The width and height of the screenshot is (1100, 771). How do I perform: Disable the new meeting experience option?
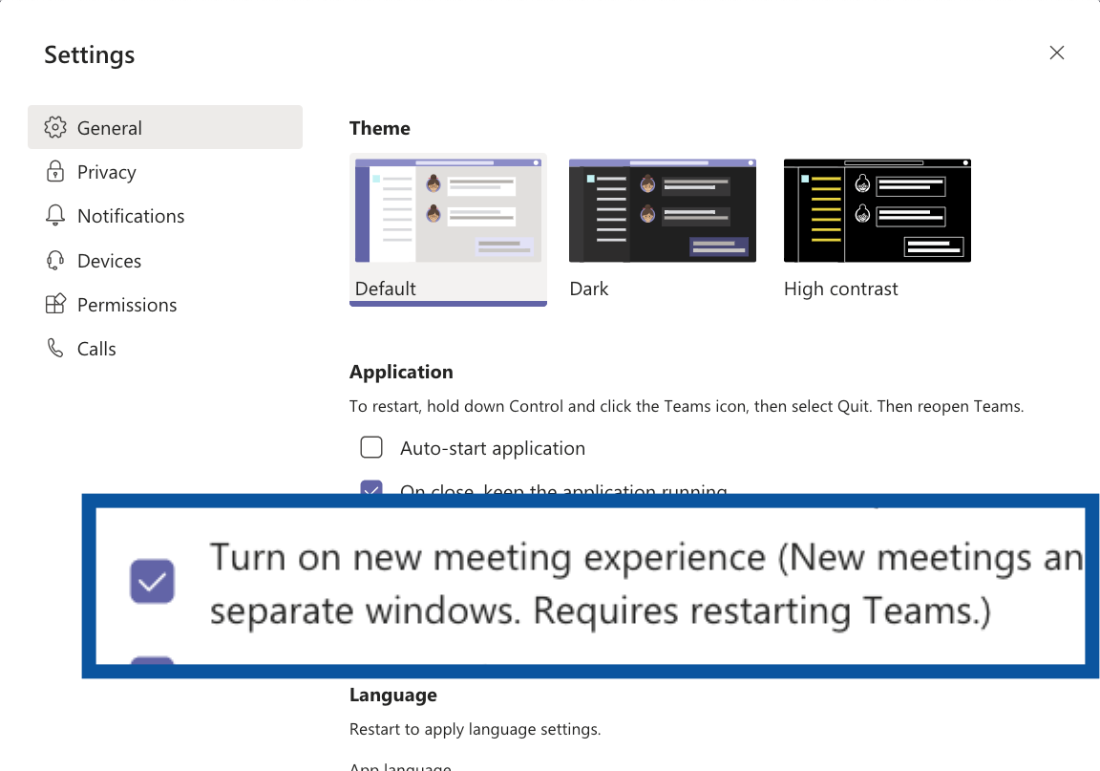click(151, 581)
